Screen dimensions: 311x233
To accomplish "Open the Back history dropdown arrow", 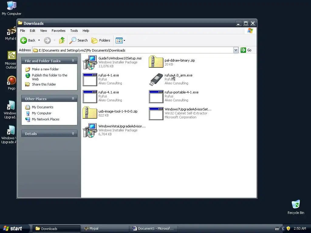I will [39, 40].
